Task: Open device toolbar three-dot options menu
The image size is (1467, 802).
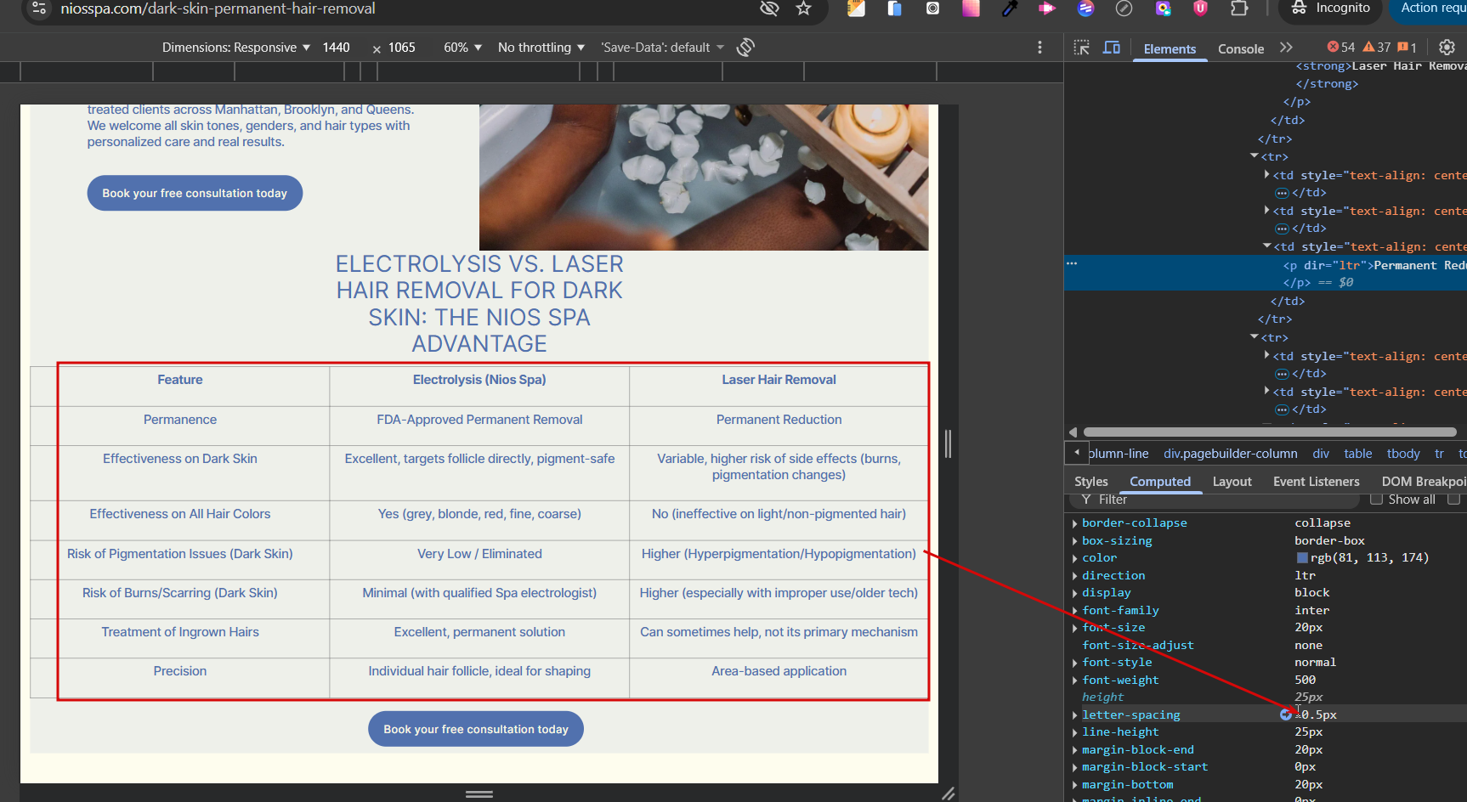Action: [1039, 48]
